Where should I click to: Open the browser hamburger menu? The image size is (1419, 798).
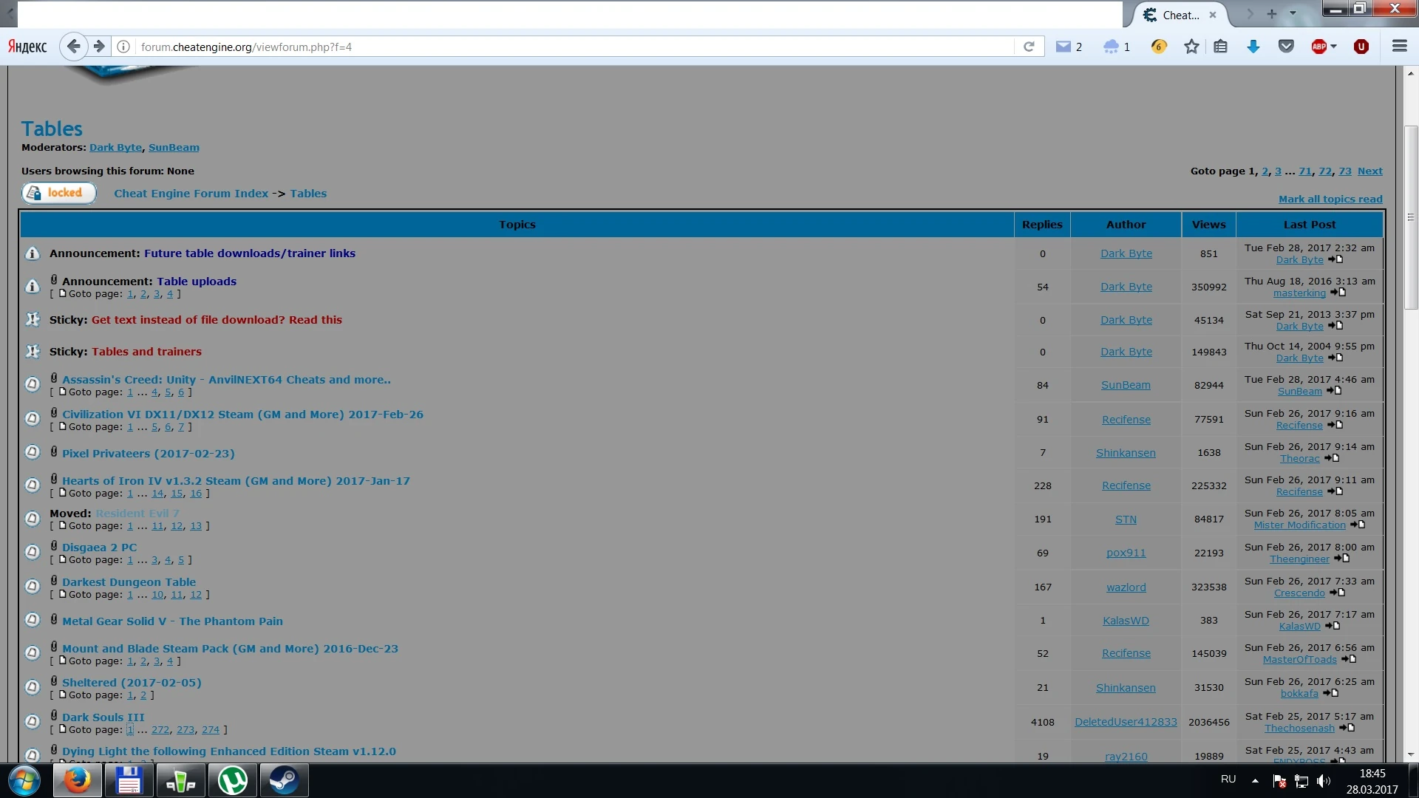[1399, 47]
